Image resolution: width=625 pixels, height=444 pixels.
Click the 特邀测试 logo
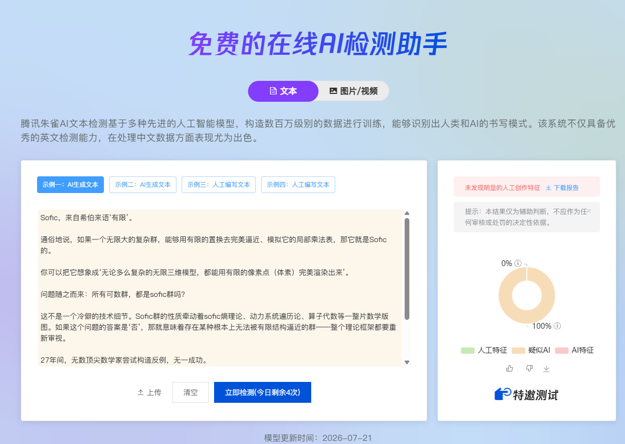526,394
